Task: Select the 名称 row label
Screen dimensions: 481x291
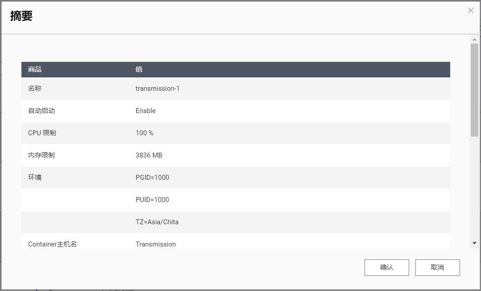Action: (x=35, y=89)
